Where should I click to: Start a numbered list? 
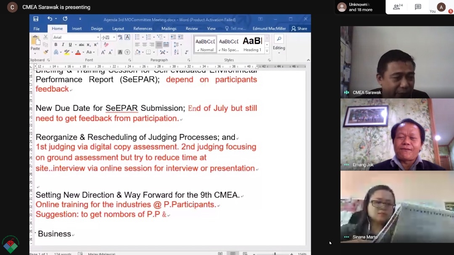pyautogui.click(x=148, y=37)
